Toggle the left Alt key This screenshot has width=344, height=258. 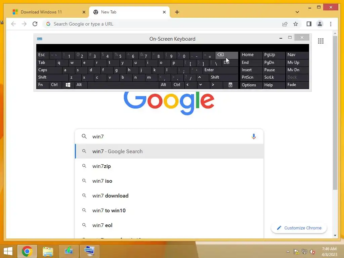[x=81, y=85]
